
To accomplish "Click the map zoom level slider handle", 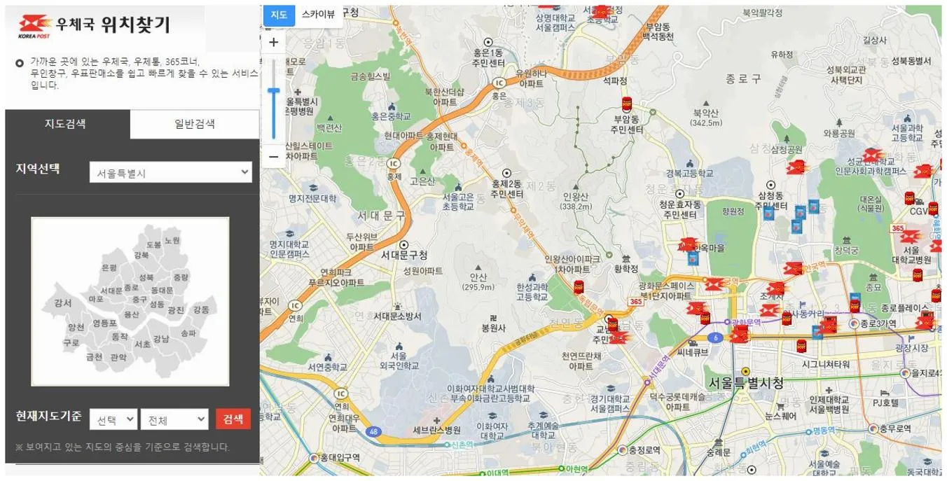I will pos(274,91).
